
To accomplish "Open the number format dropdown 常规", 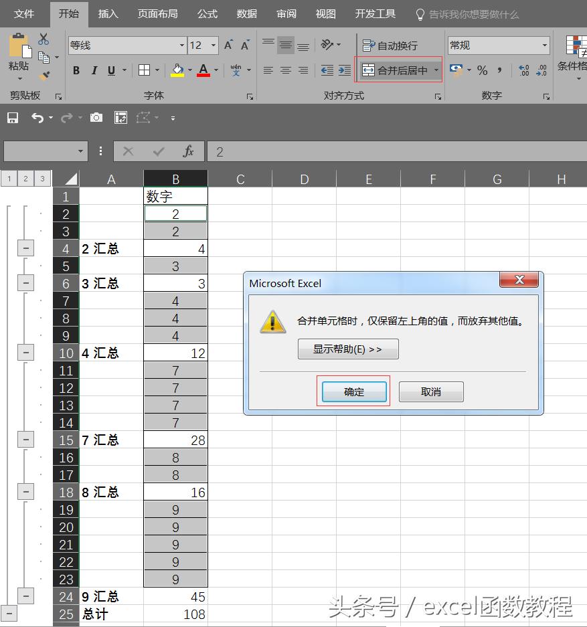I will tap(543, 46).
